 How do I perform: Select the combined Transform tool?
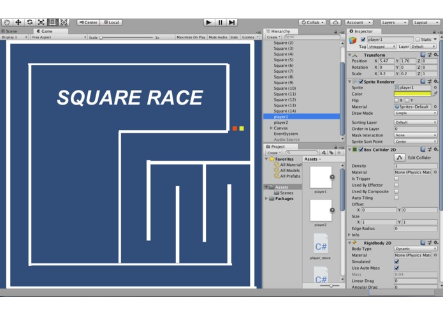point(64,22)
